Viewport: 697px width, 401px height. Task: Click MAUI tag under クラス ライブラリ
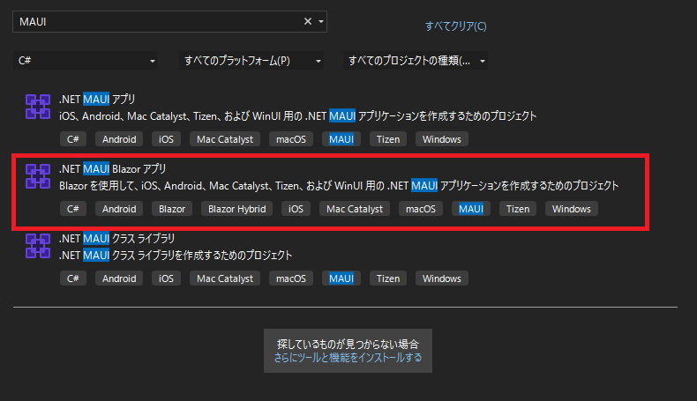pyautogui.click(x=341, y=278)
